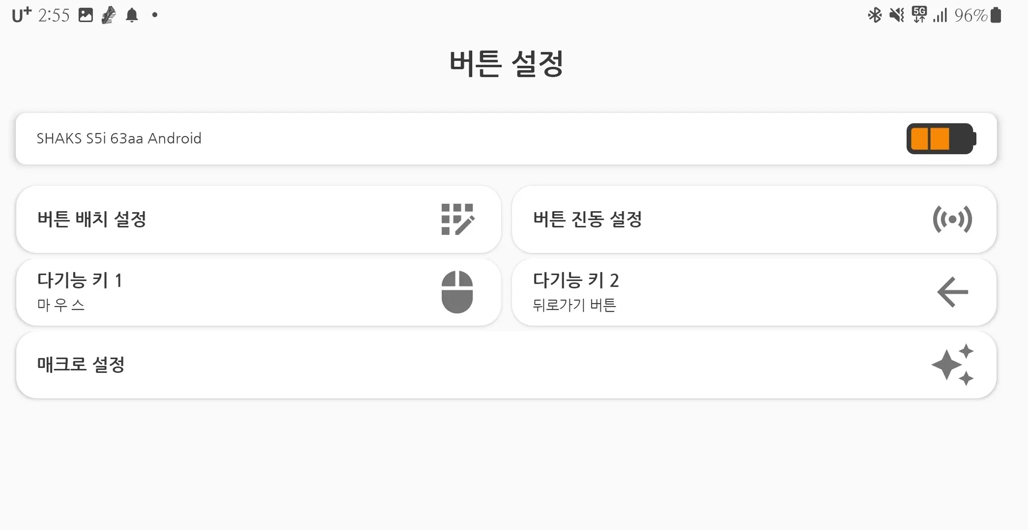Open 버튼 배치 설정 label
1028x530 pixels.
pyautogui.click(x=92, y=219)
